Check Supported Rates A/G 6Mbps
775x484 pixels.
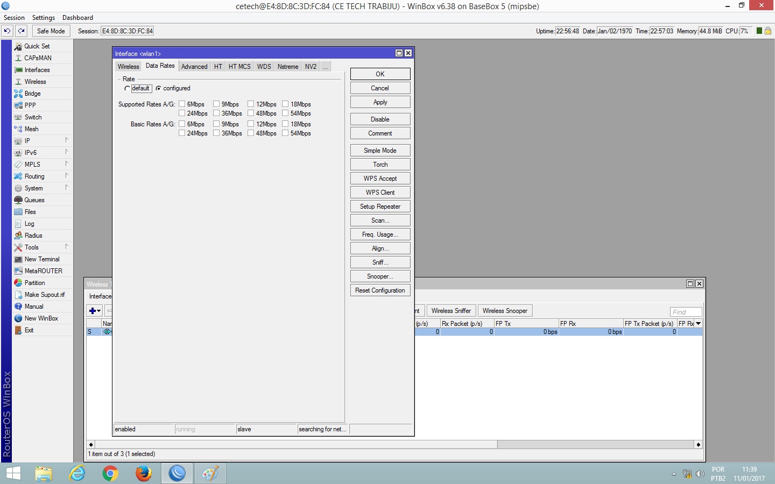[x=182, y=104]
